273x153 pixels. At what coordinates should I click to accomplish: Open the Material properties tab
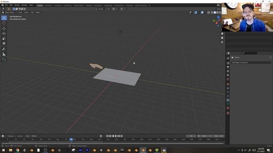point(228,108)
